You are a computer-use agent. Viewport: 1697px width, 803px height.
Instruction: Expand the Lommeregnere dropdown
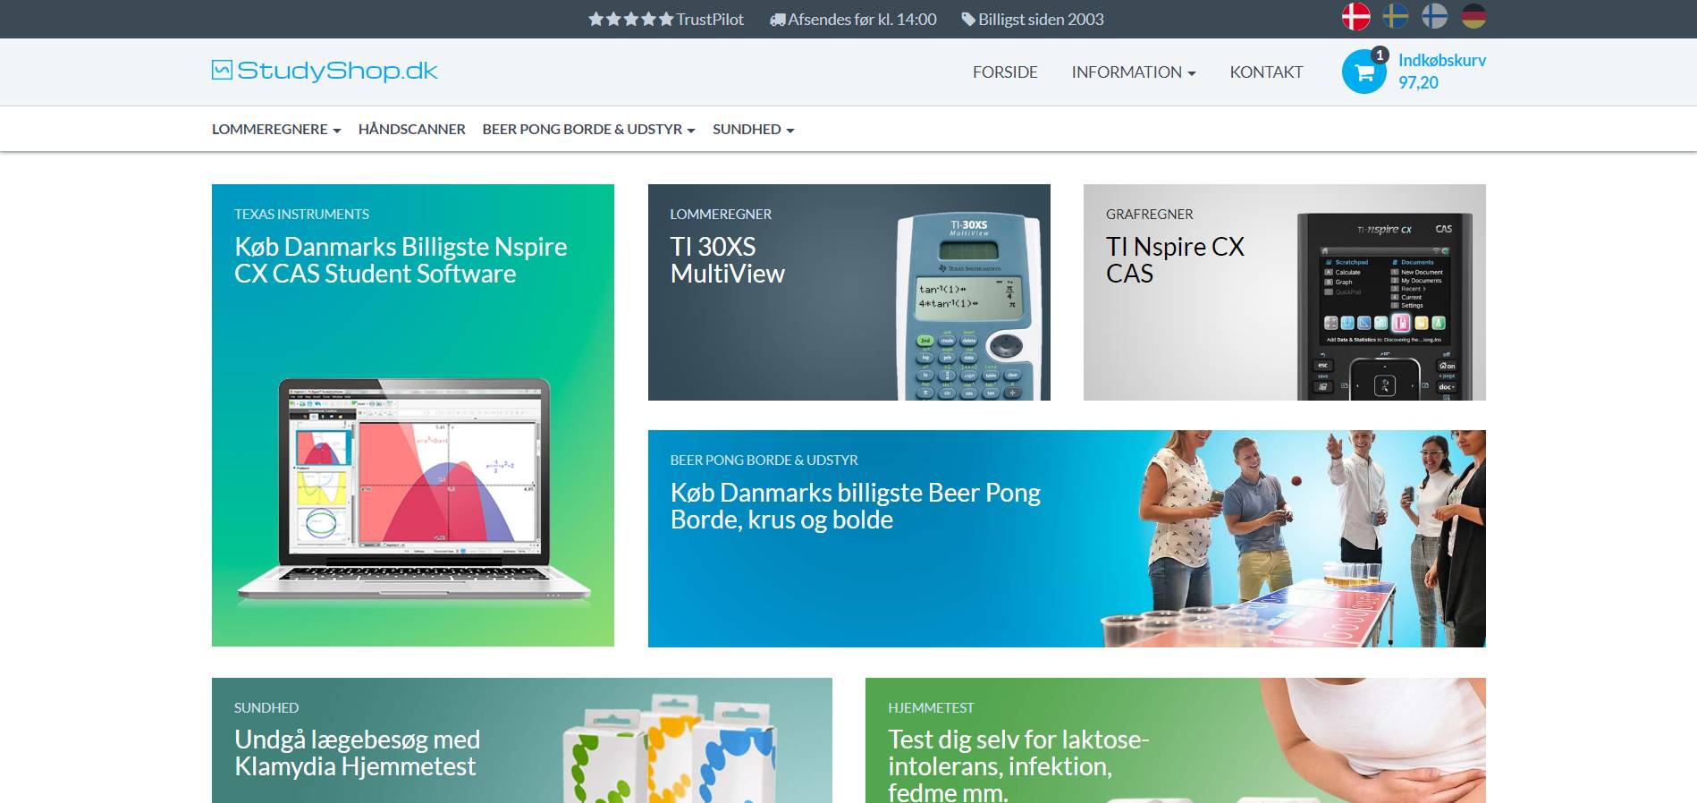tap(276, 130)
